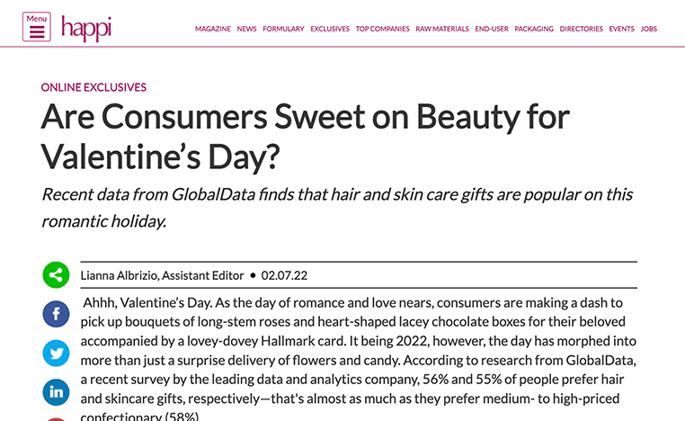Viewport: 685px width, 421px height.
Task: Select Exclusives in the navigation
Action: tap(330, 29)
